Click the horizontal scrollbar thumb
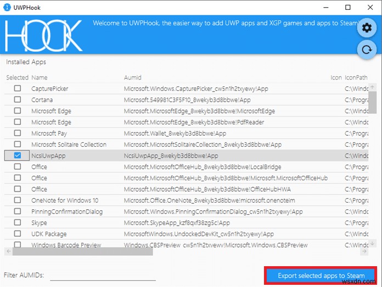Screen dimensions: 382x287 coord(82,251)
